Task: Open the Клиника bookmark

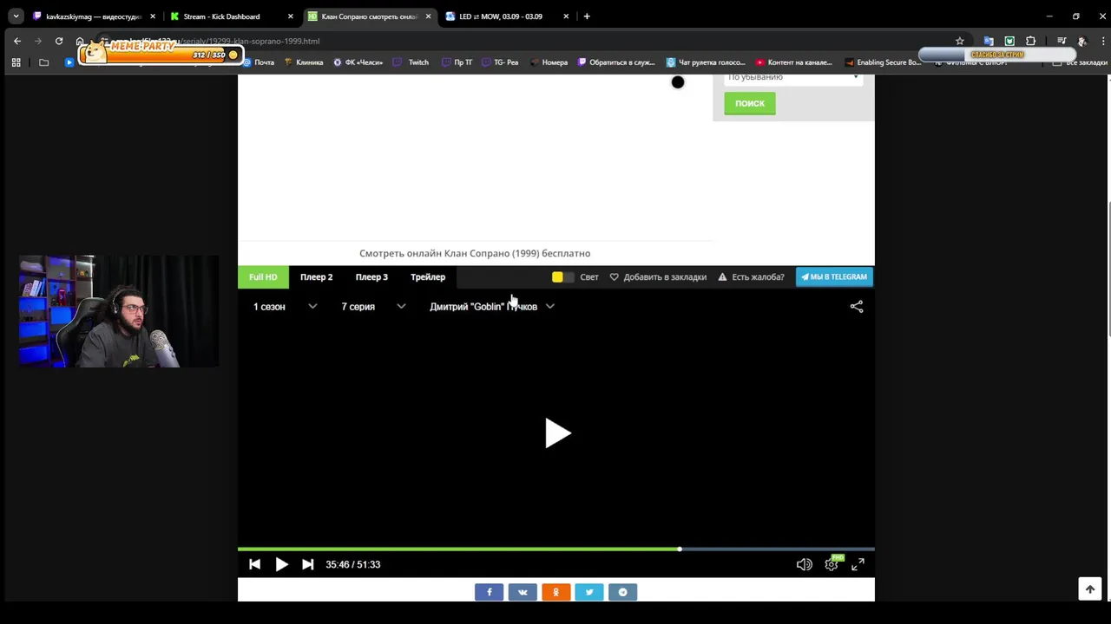Action: point(303,62)
